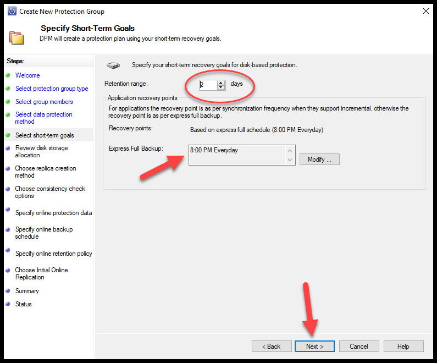
Task: Select the Select short-term goals step
Action: coord(45,135)
